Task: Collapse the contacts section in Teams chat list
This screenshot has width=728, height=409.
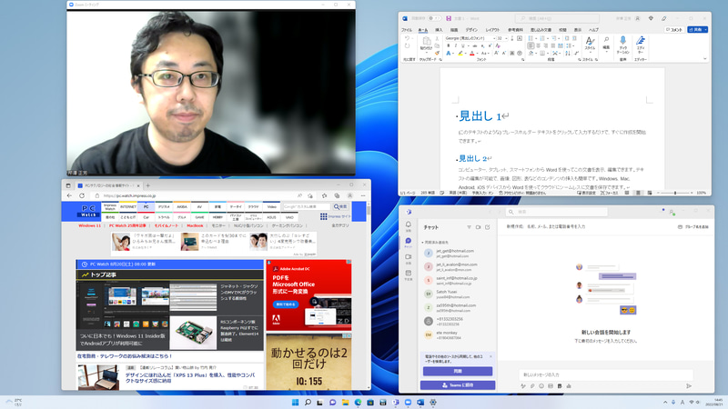Action: click(422, 242)
